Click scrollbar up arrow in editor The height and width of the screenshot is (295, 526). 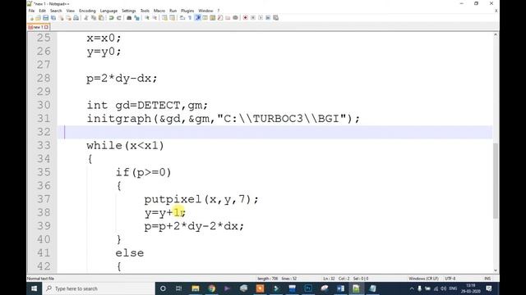(496, 35)
